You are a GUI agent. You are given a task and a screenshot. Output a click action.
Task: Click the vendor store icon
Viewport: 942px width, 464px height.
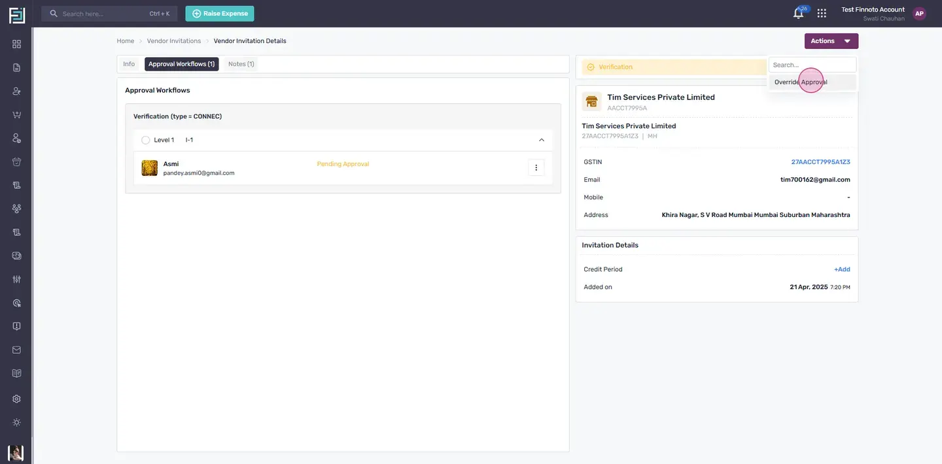pyautogui.click(x=591, y=101)
